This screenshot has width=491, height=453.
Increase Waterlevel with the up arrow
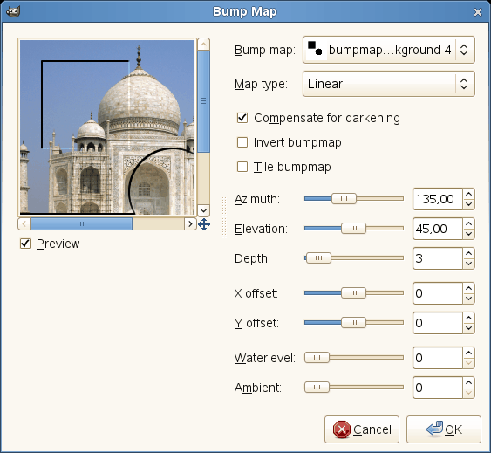pyautogui.click(x=468, y=353)
